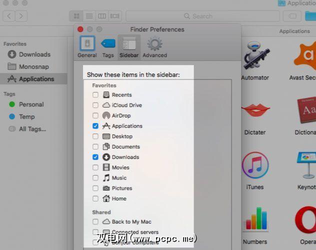Image resolution: width=316 pixels, height=250 pixels.
Task: Open the Advanced preferences tab
Action: click(155, 47)
